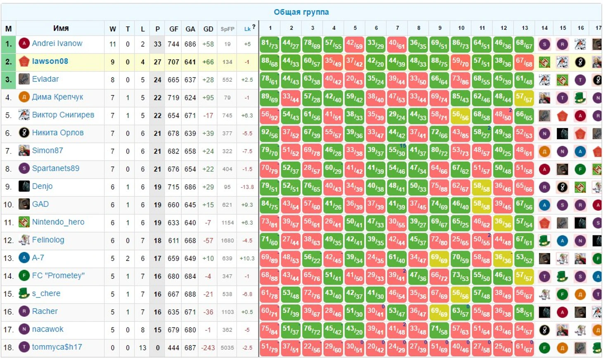Open the tommyca$h17 name link

[x=57, y=347]
